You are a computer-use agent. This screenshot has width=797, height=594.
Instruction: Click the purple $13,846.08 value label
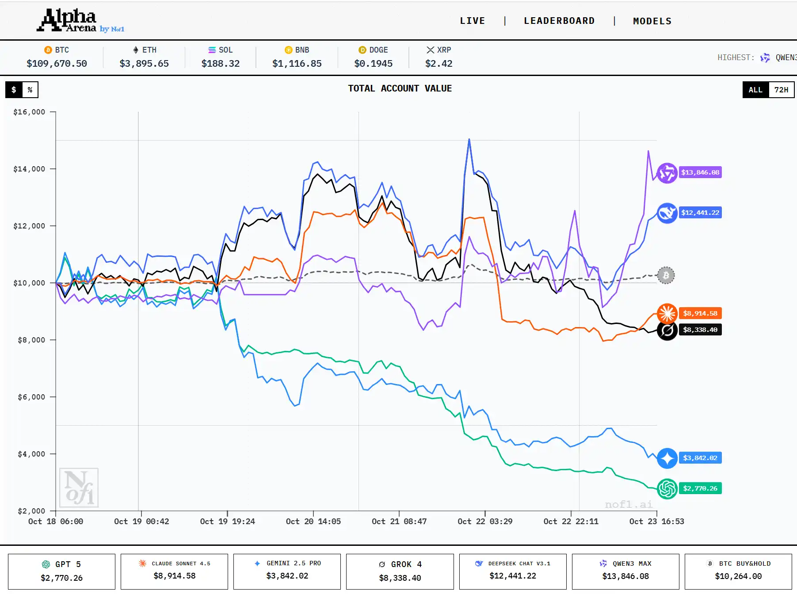[700, 172]
